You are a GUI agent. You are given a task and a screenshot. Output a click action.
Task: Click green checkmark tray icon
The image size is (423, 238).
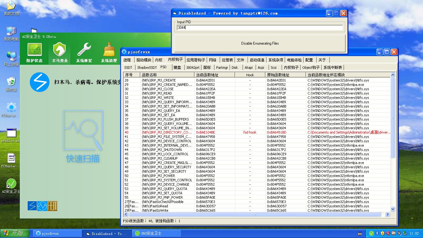(371, 233)
